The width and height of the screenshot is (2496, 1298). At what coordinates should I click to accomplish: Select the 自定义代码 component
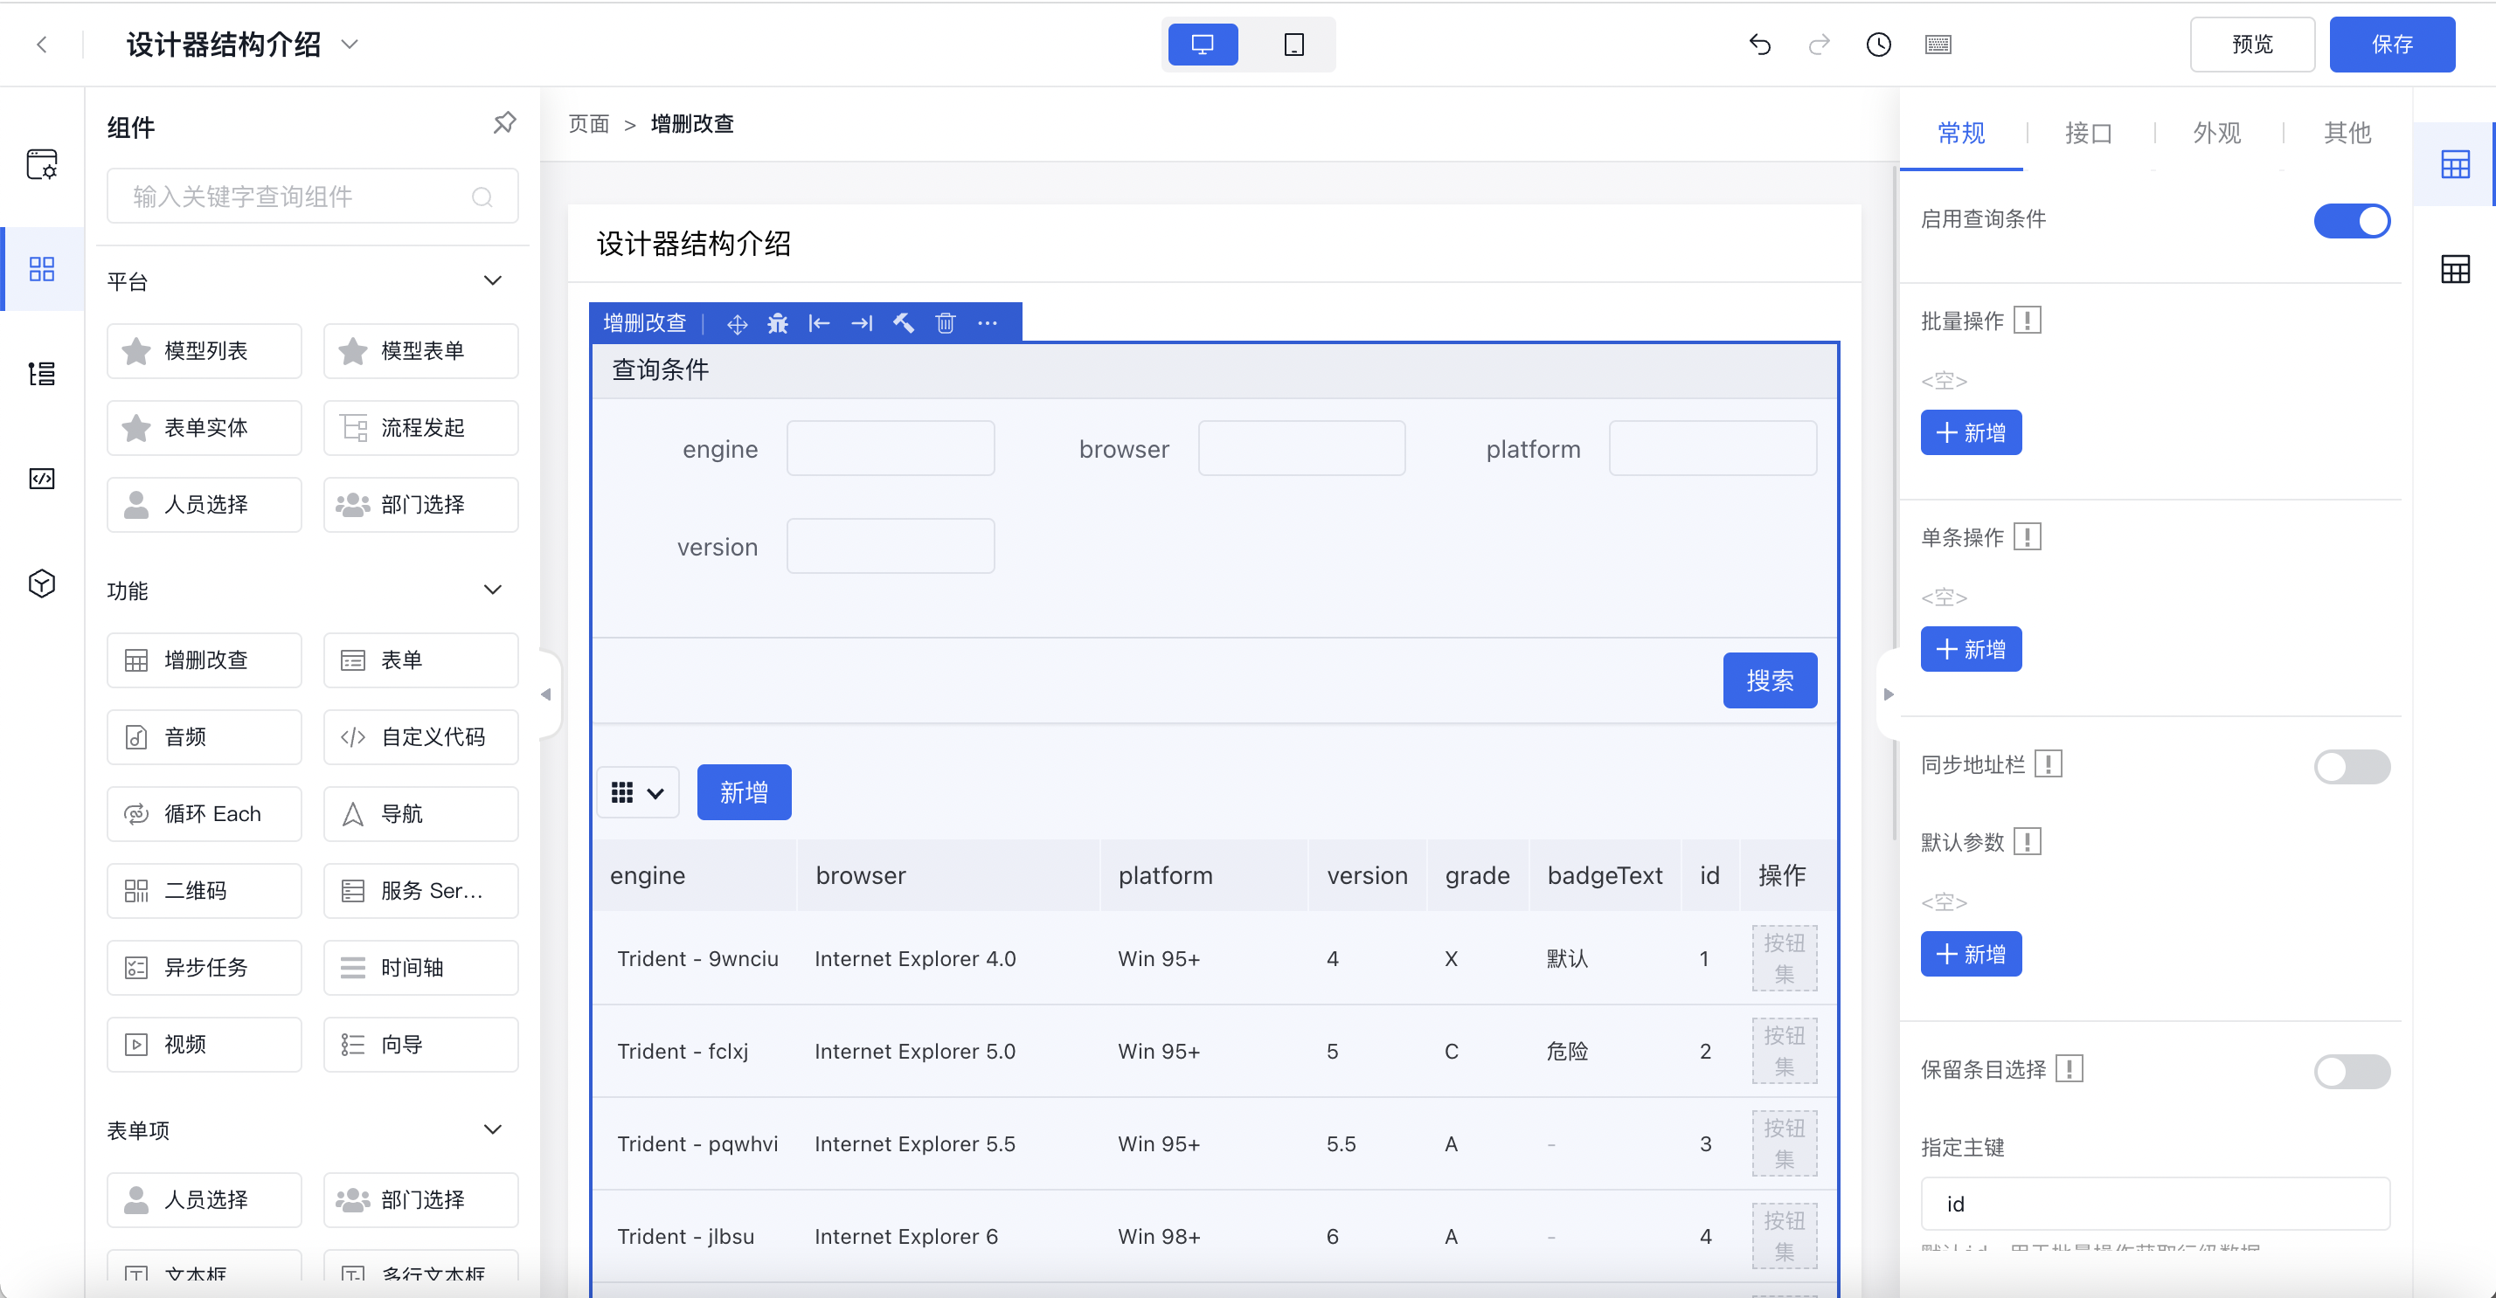(420, 737)
